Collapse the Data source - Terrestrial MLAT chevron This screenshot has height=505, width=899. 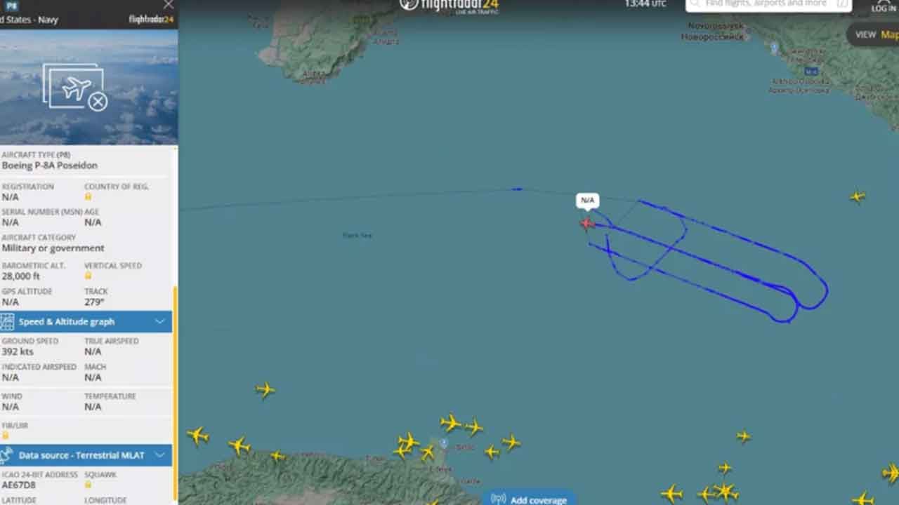(160, 455)
